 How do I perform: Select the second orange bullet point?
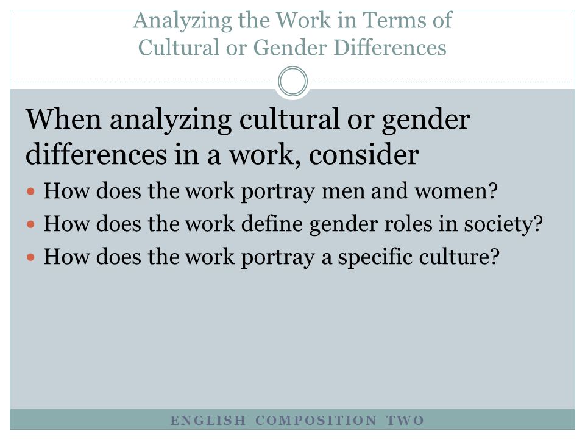coord(30,225)
